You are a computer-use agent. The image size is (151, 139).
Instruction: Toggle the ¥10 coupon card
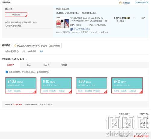click(56, 86)
